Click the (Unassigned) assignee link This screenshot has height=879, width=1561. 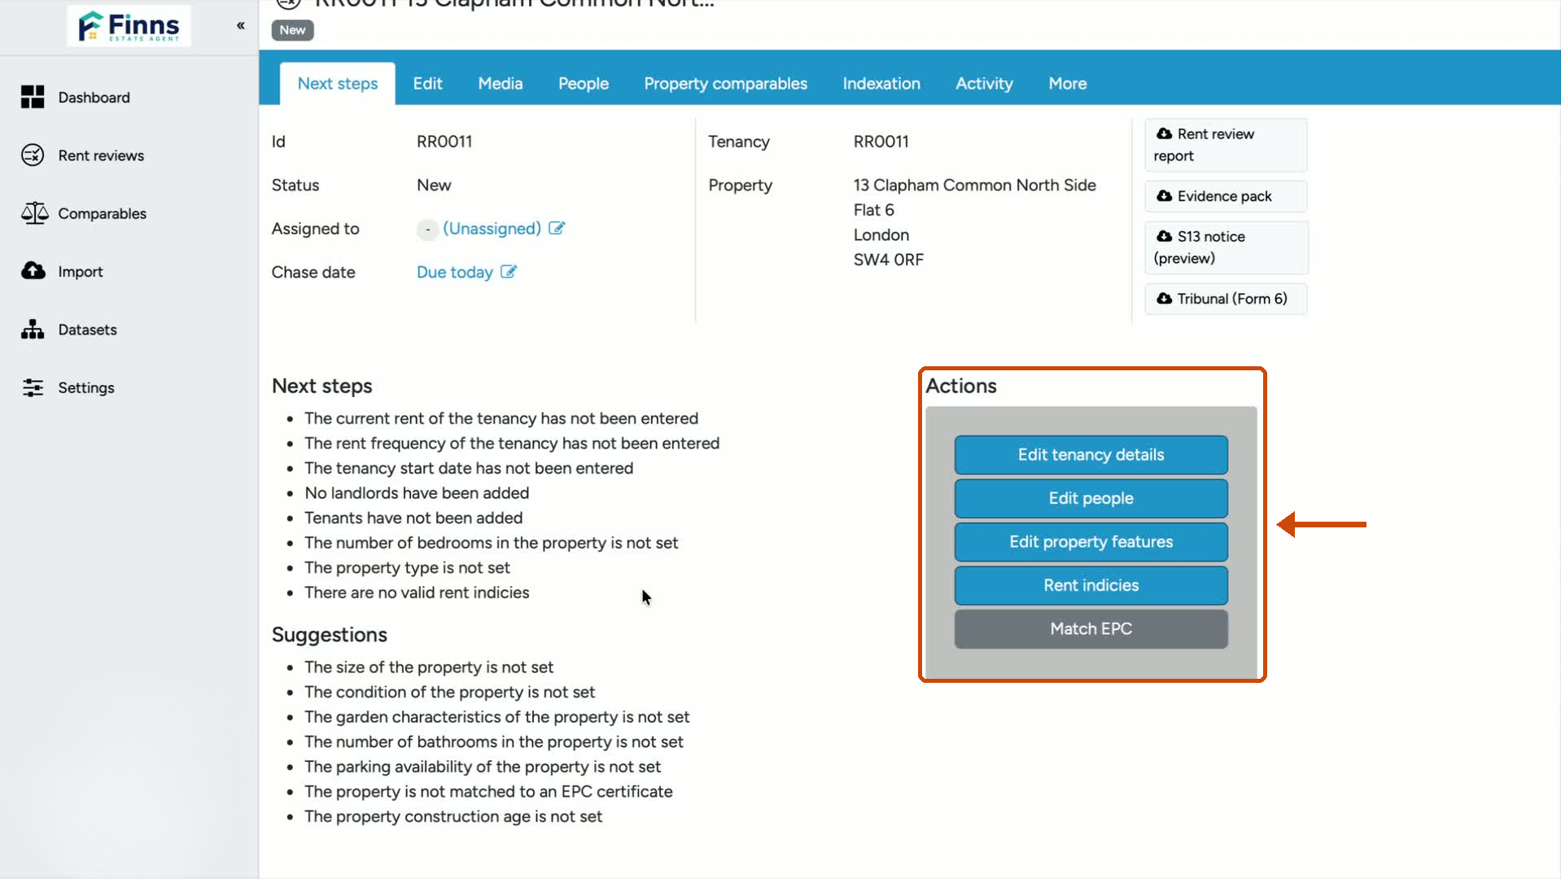[x=492, y=229]
